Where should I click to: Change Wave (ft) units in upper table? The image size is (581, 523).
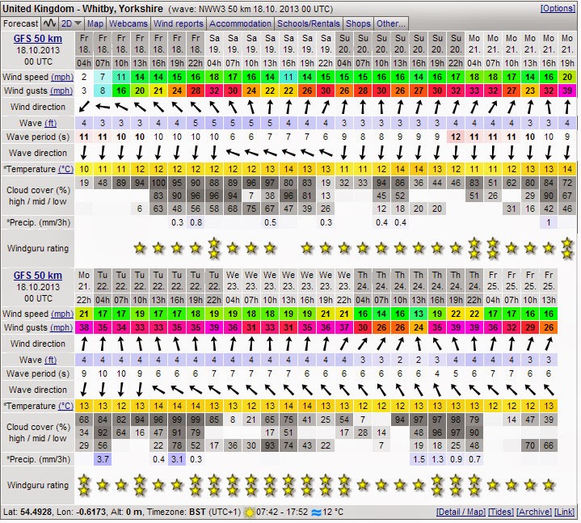pos(51,123)
